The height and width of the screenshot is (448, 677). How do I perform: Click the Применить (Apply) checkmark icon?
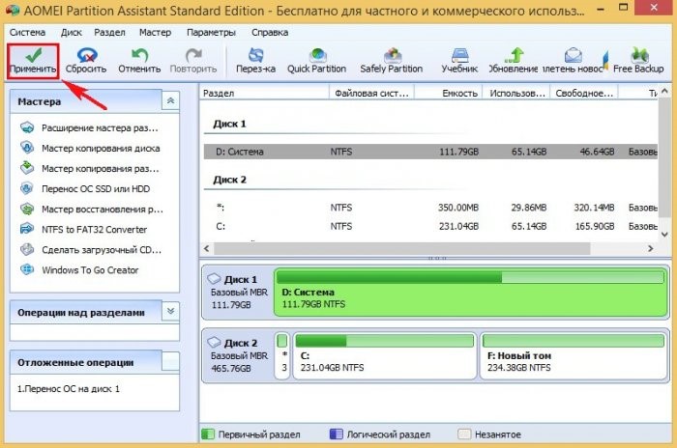click(x=33, y=55)
